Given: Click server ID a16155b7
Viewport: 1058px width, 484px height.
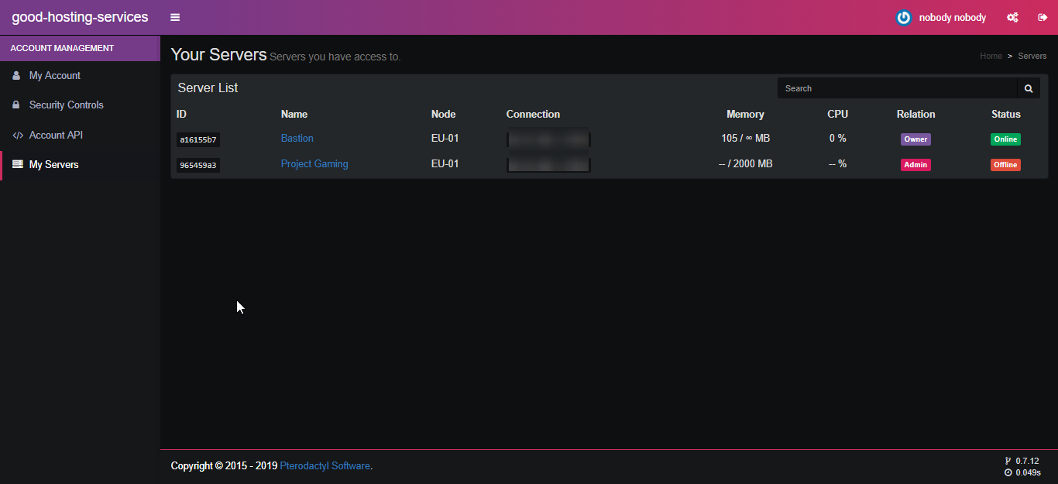Looking at the screenshot, I should point(198,140).
